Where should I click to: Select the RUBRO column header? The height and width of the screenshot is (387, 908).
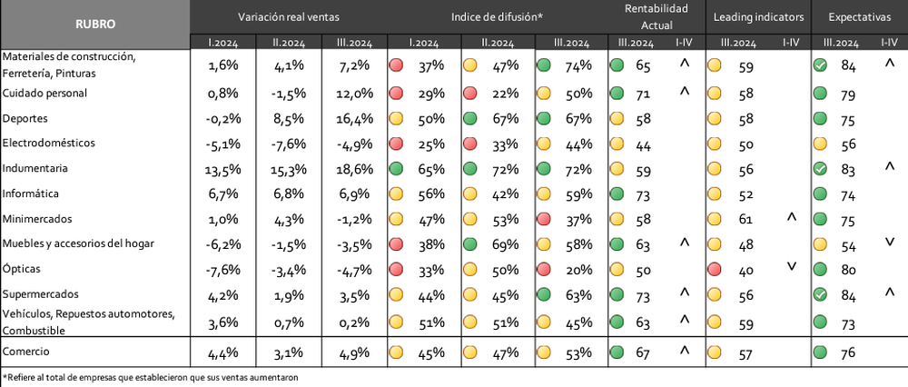95,25
